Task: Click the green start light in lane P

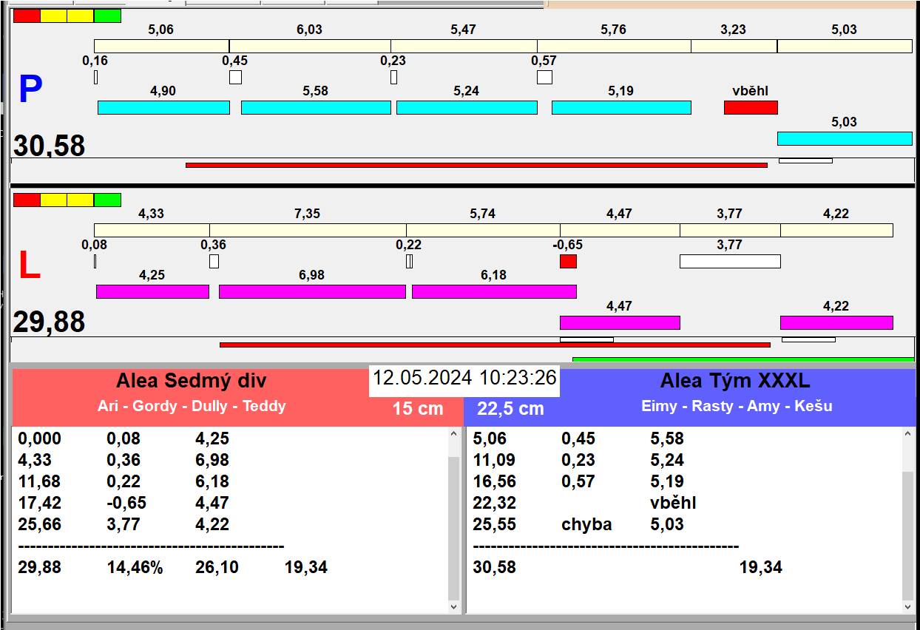Action: pyautogui.click(x=107, y=16)
